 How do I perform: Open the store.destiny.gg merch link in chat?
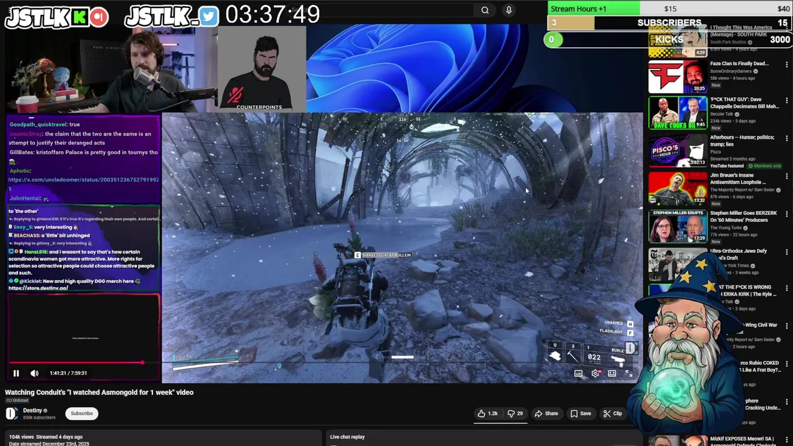38,288
